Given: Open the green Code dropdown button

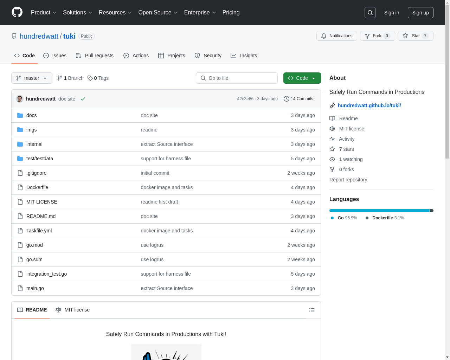Looking at the screenshot, I should point(302,78).
